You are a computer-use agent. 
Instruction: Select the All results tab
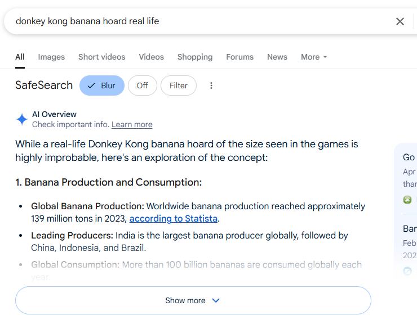pyautogui.click(x=20, y=57)
